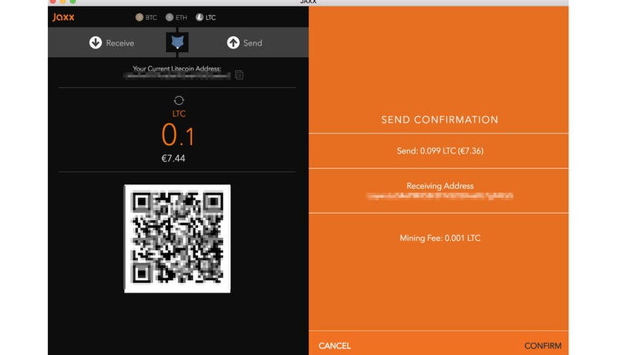The image size is (617, 355).
Task: Click the Send Confirmation heading
Action: [440, 120]
